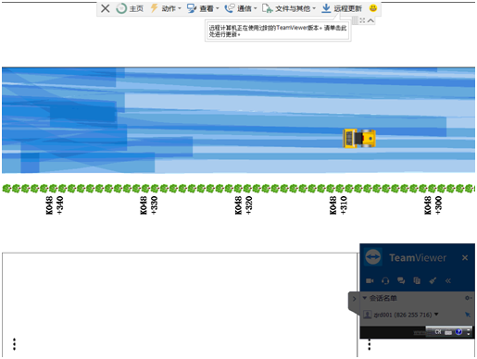Click the whiteboard pen icon

[433, 280]
